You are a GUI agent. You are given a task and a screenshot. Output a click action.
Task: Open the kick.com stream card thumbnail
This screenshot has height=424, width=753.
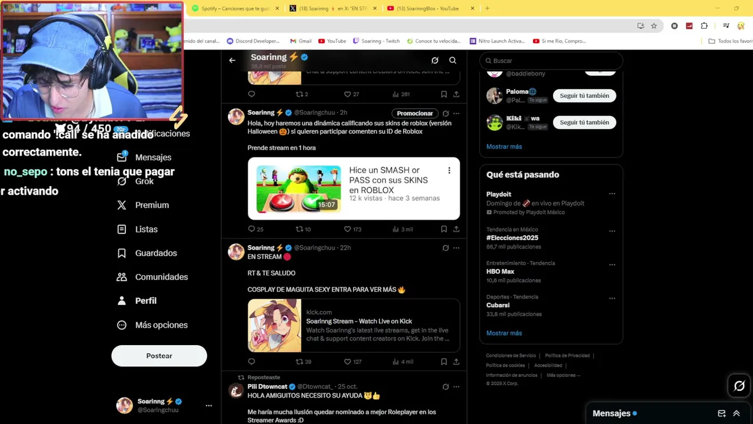coord(275,326)
